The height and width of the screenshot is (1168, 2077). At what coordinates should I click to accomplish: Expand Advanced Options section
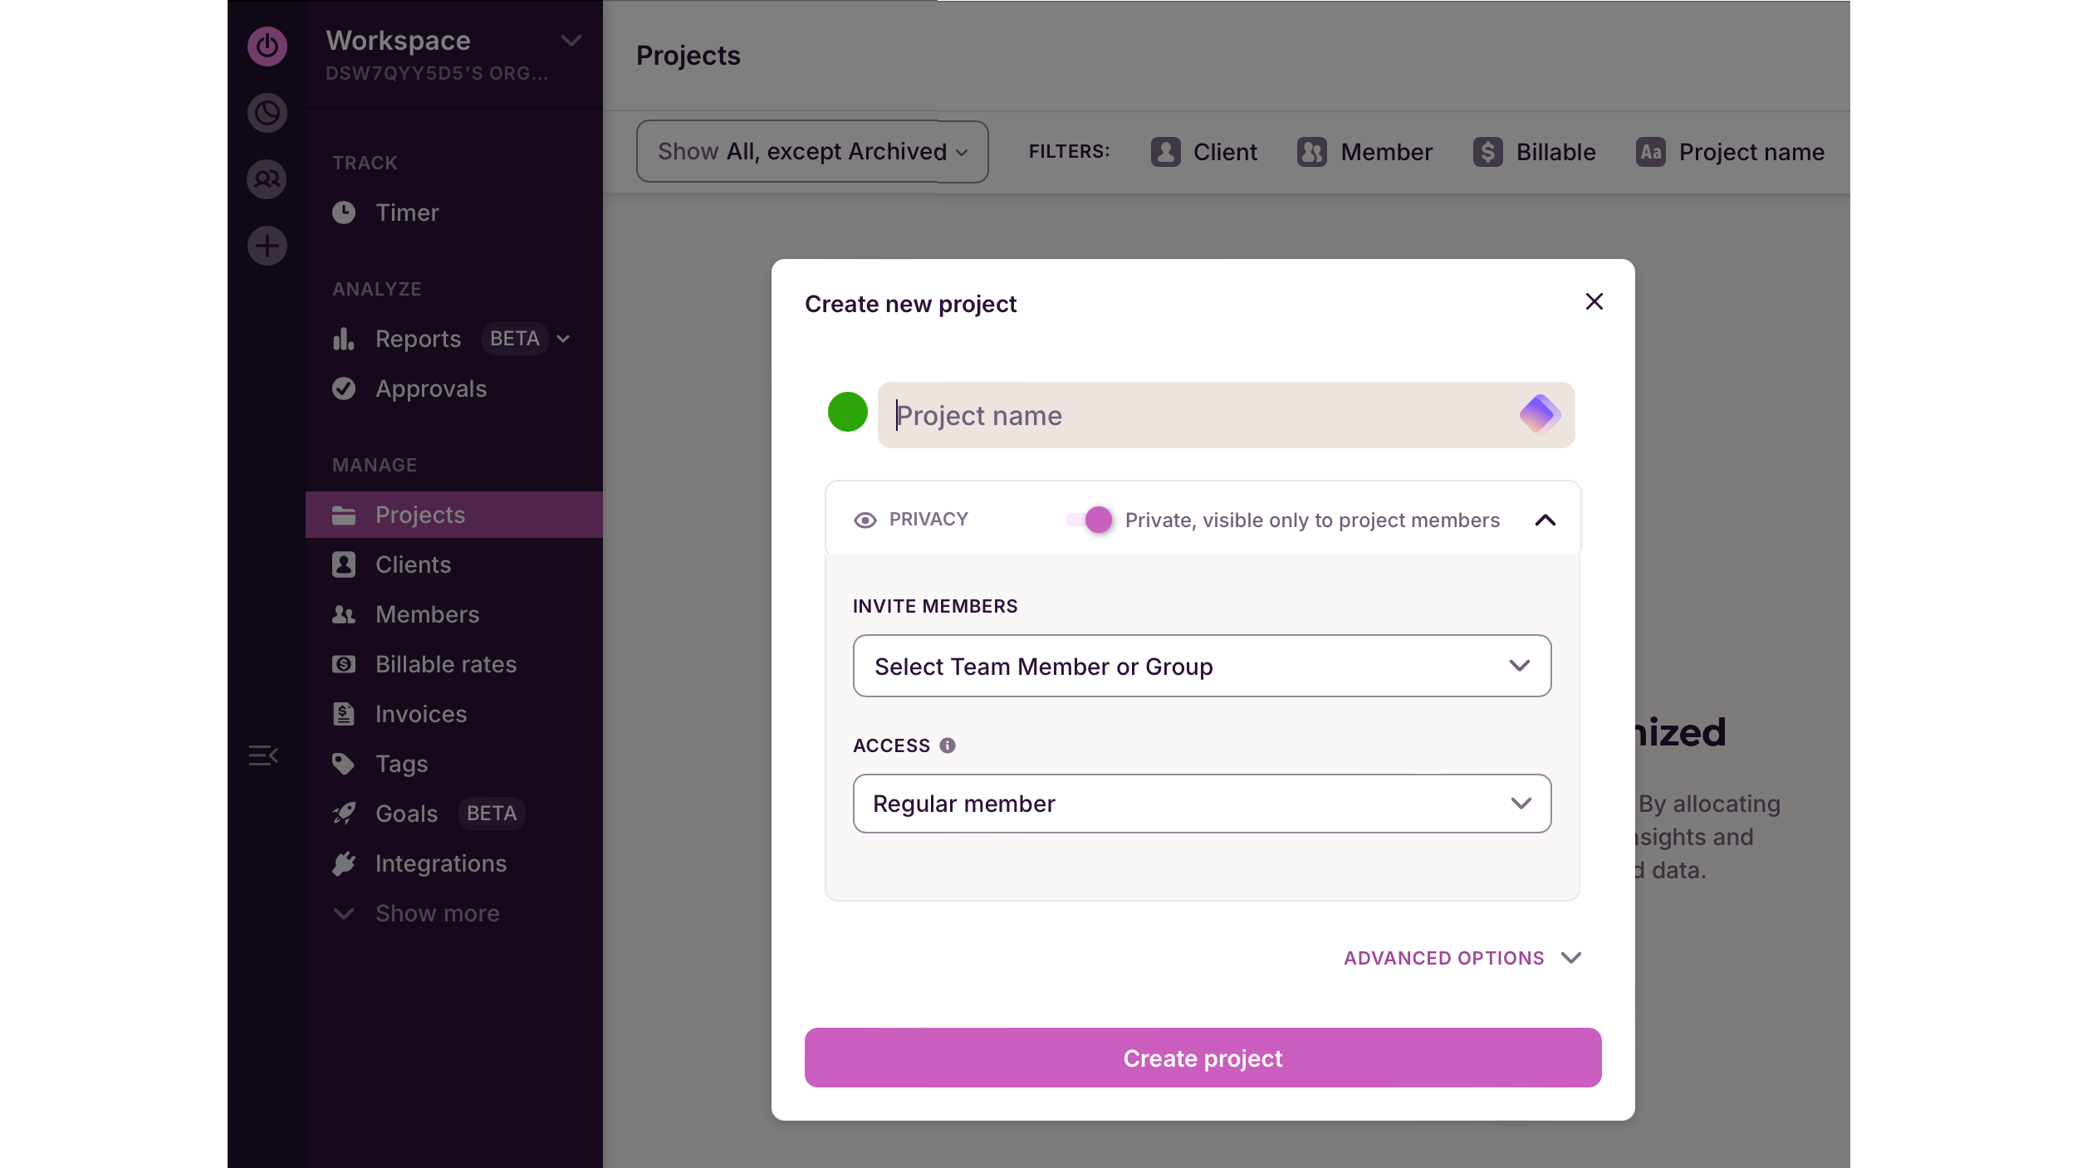tap(1462, 958)
